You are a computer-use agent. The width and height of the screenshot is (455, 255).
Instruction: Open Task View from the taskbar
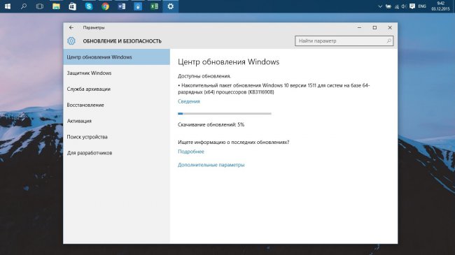click(x=40, y=6)
